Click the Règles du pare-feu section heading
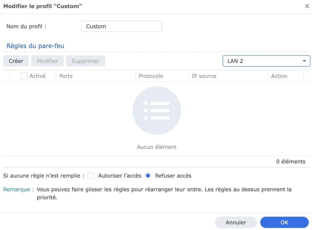The width and height of the screenshot is (312, 230). tap(35, 46)
